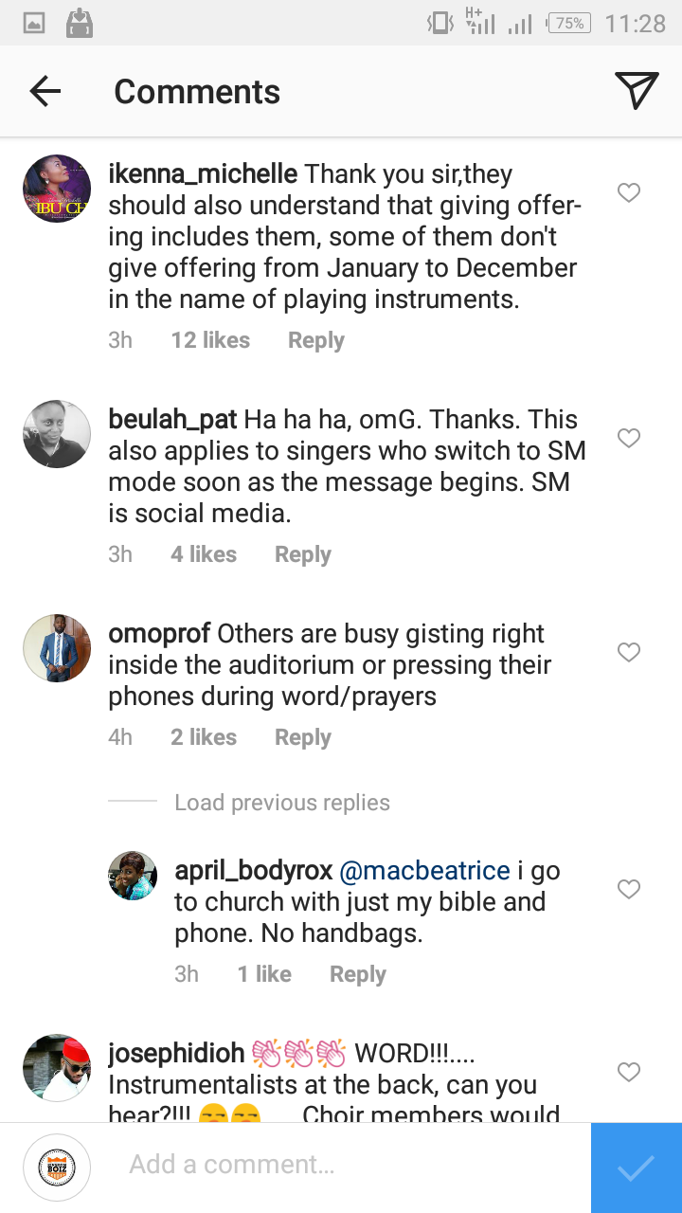This screenshot has width=682, height=1213.
Task: Toggle heart on omoprof's comment
Action: [x=629, y=652]
